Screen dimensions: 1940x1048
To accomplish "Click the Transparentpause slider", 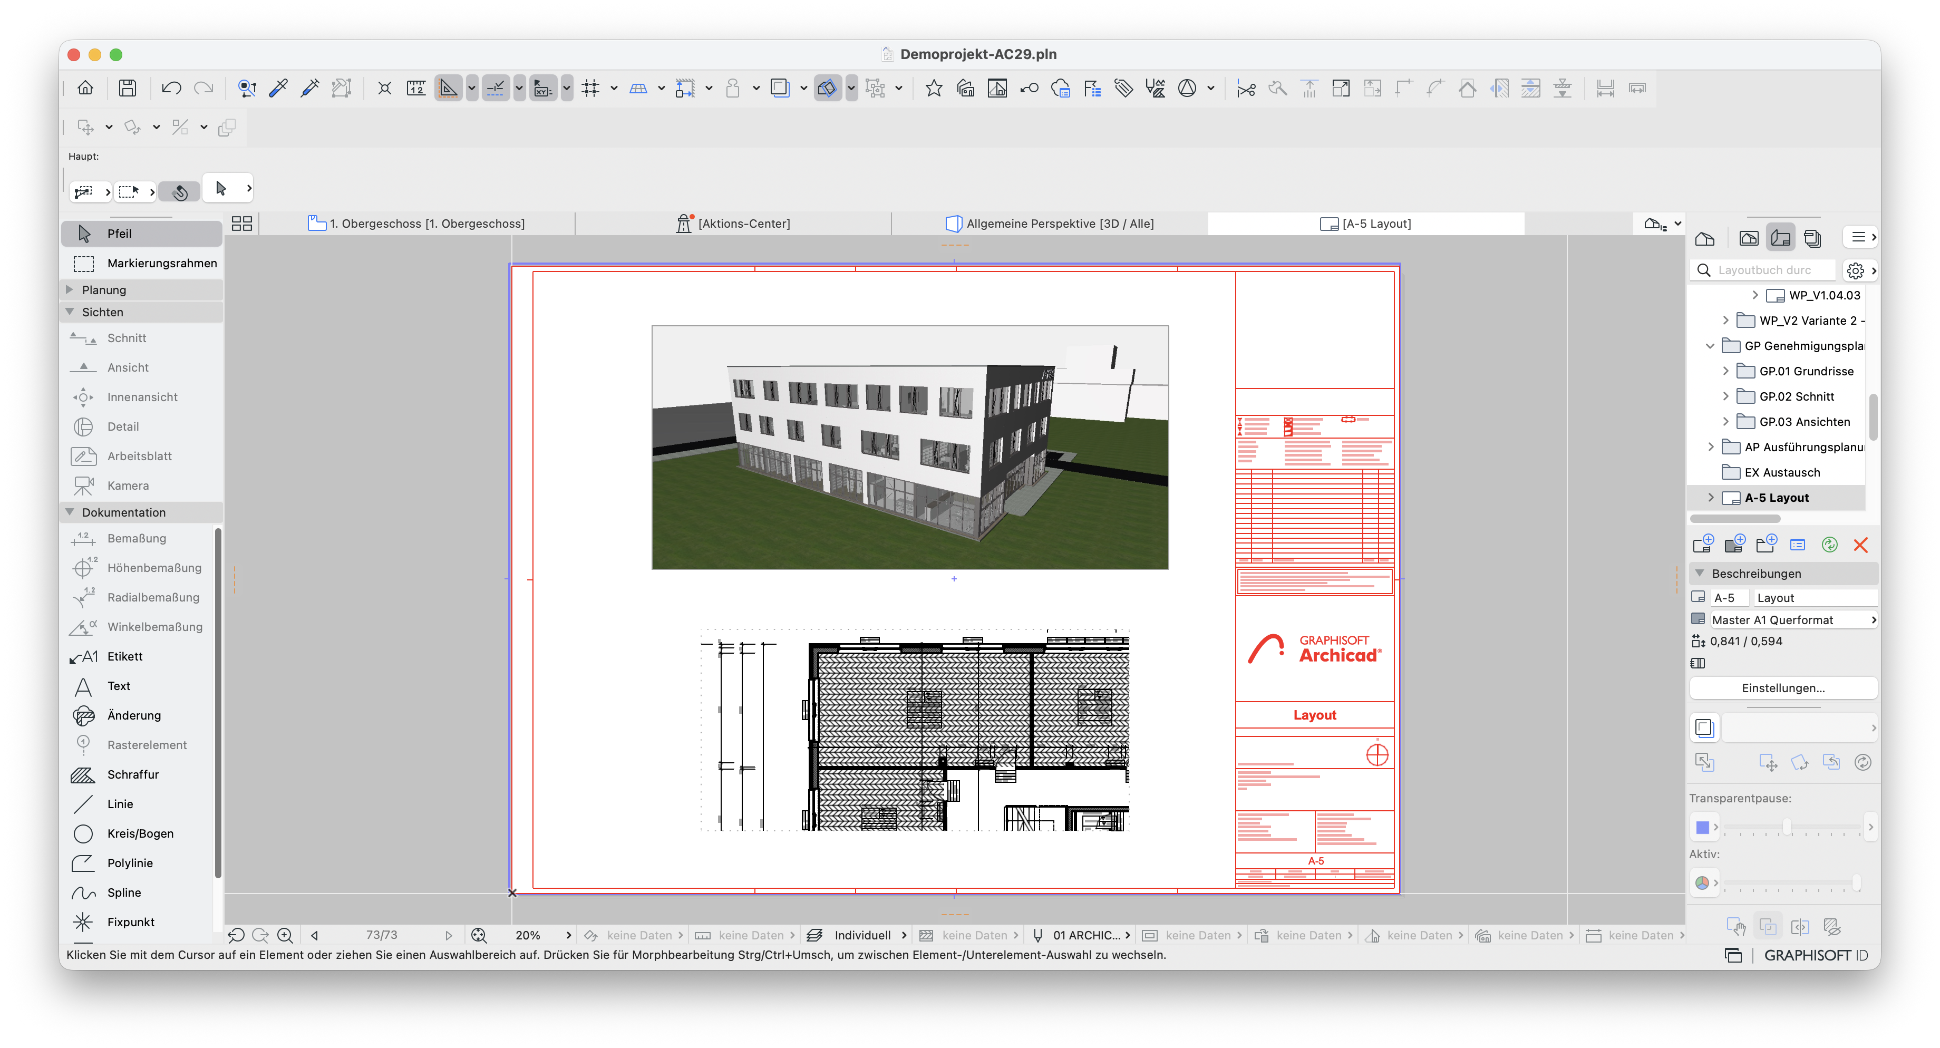I will [x=1792, y=827].
